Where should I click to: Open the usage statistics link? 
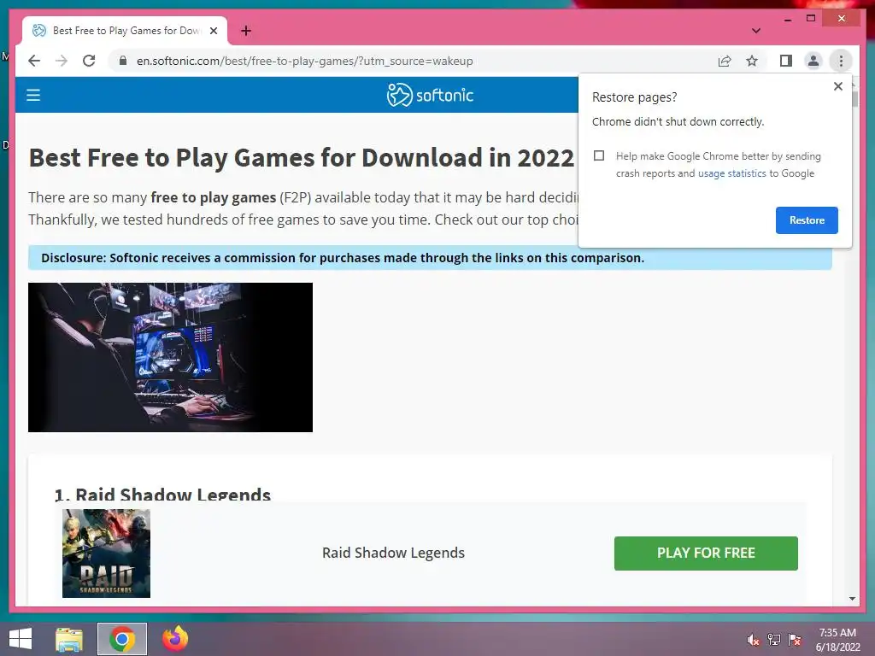[x=731, y=173]
